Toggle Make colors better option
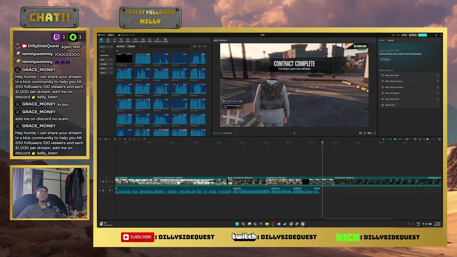This screenshot has height=257, width=457. click(x=438, y=75)
